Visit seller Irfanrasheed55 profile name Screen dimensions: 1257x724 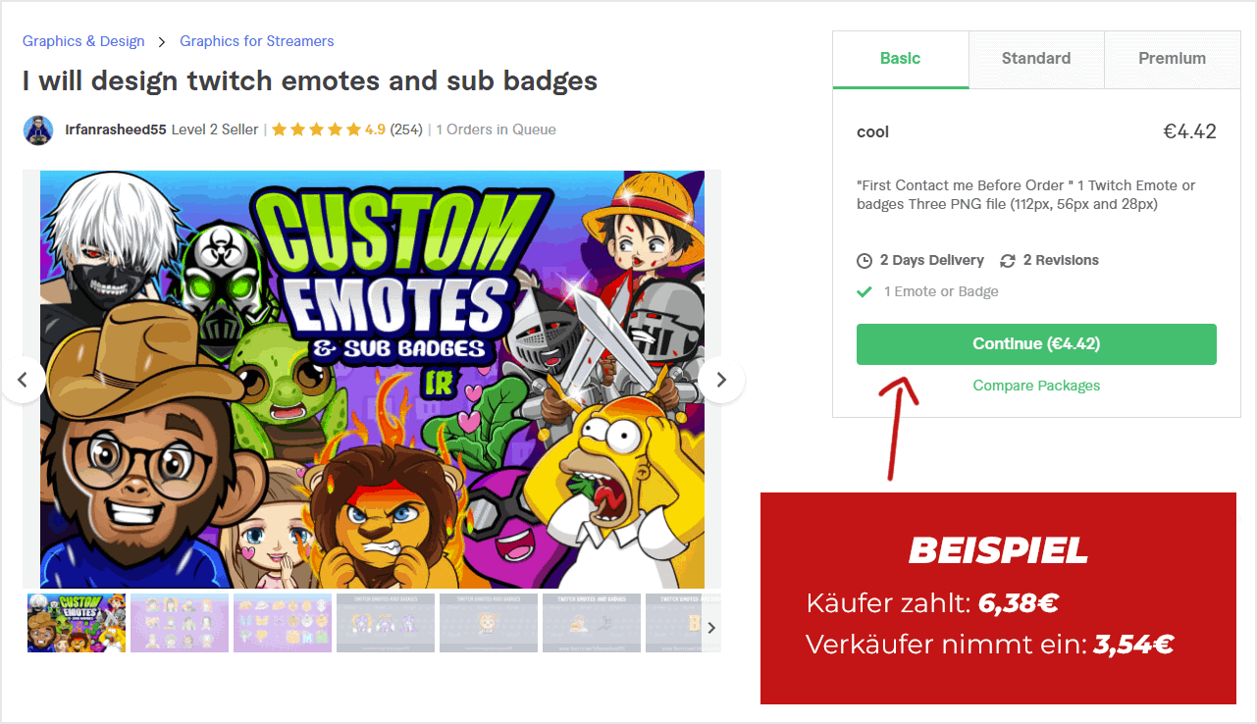[x=116, y=129]
